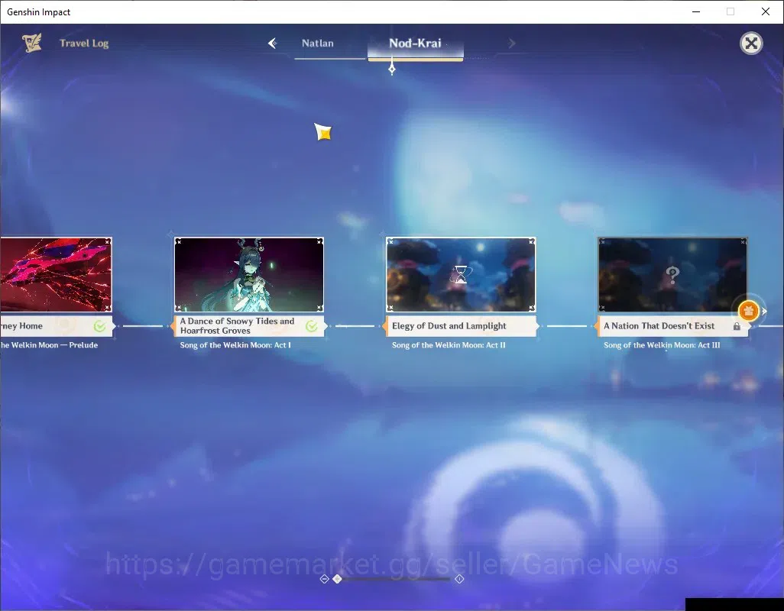Open the orange gift reward icon

pyautogui.click(x=749, y=311)
